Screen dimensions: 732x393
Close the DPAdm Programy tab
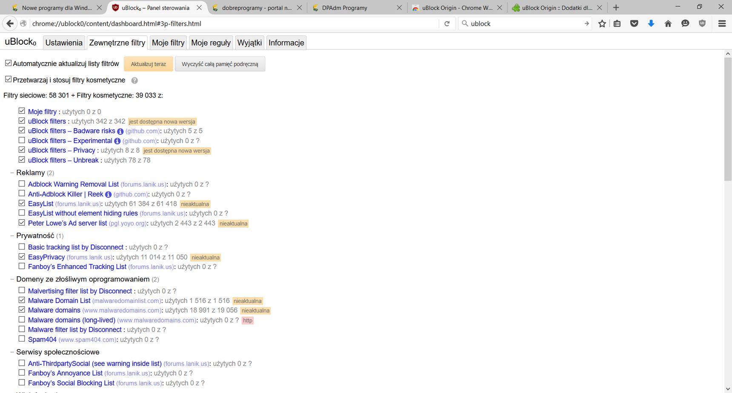(399, 8)
